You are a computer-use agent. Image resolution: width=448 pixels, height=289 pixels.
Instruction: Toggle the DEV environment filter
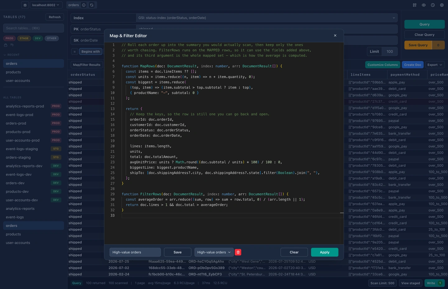click(38, 38)
